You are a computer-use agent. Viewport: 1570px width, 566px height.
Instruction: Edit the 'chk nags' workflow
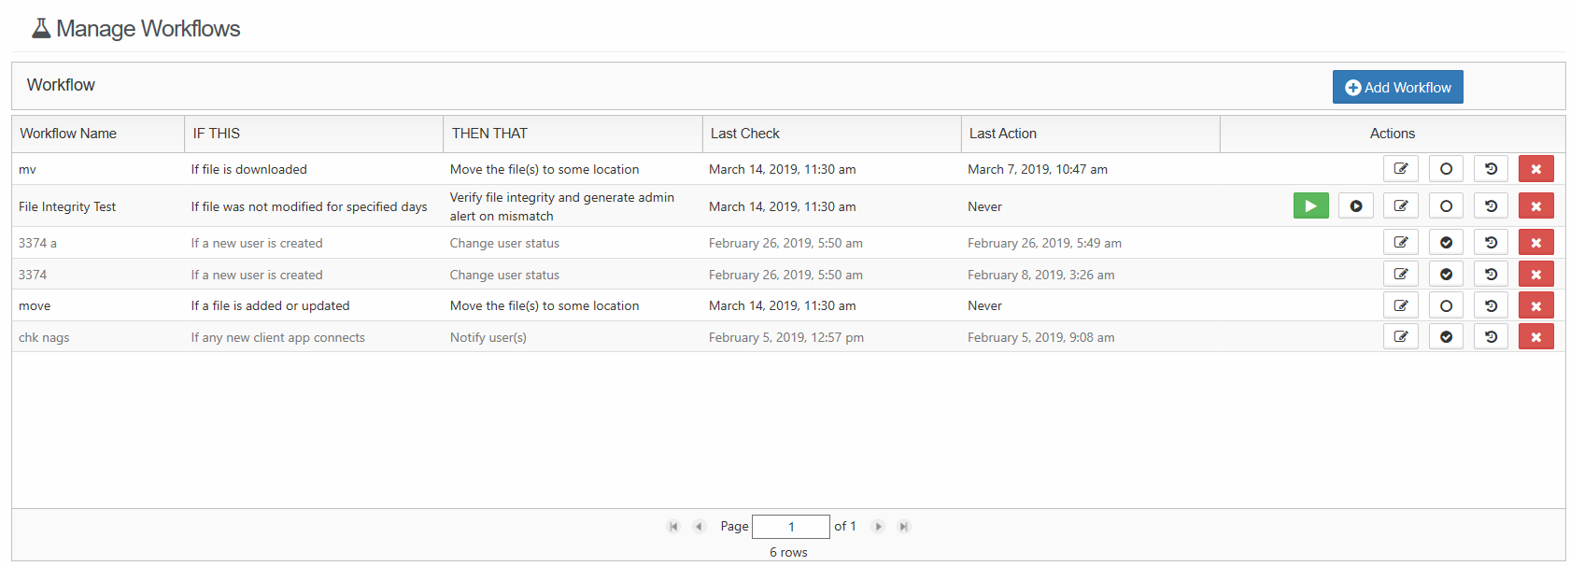click(1400, 336)
